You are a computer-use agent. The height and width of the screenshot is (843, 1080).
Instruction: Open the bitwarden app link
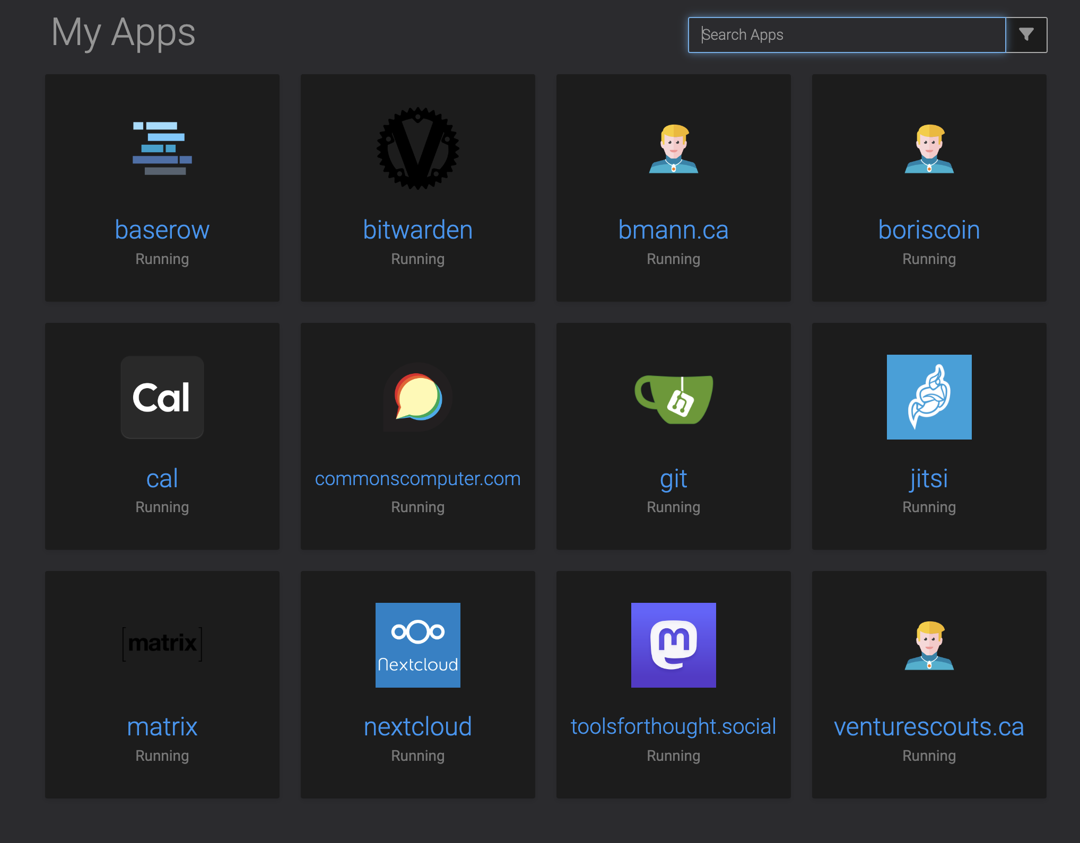(418, 230)
